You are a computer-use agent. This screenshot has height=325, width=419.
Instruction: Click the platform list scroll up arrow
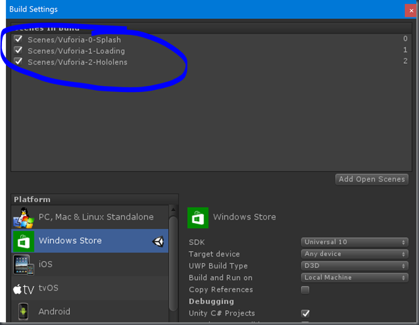tap(173, 210)
